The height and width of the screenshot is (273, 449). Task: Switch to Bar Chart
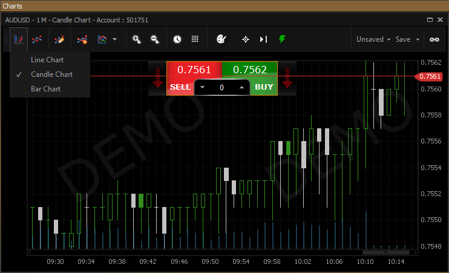click(45, 89)
